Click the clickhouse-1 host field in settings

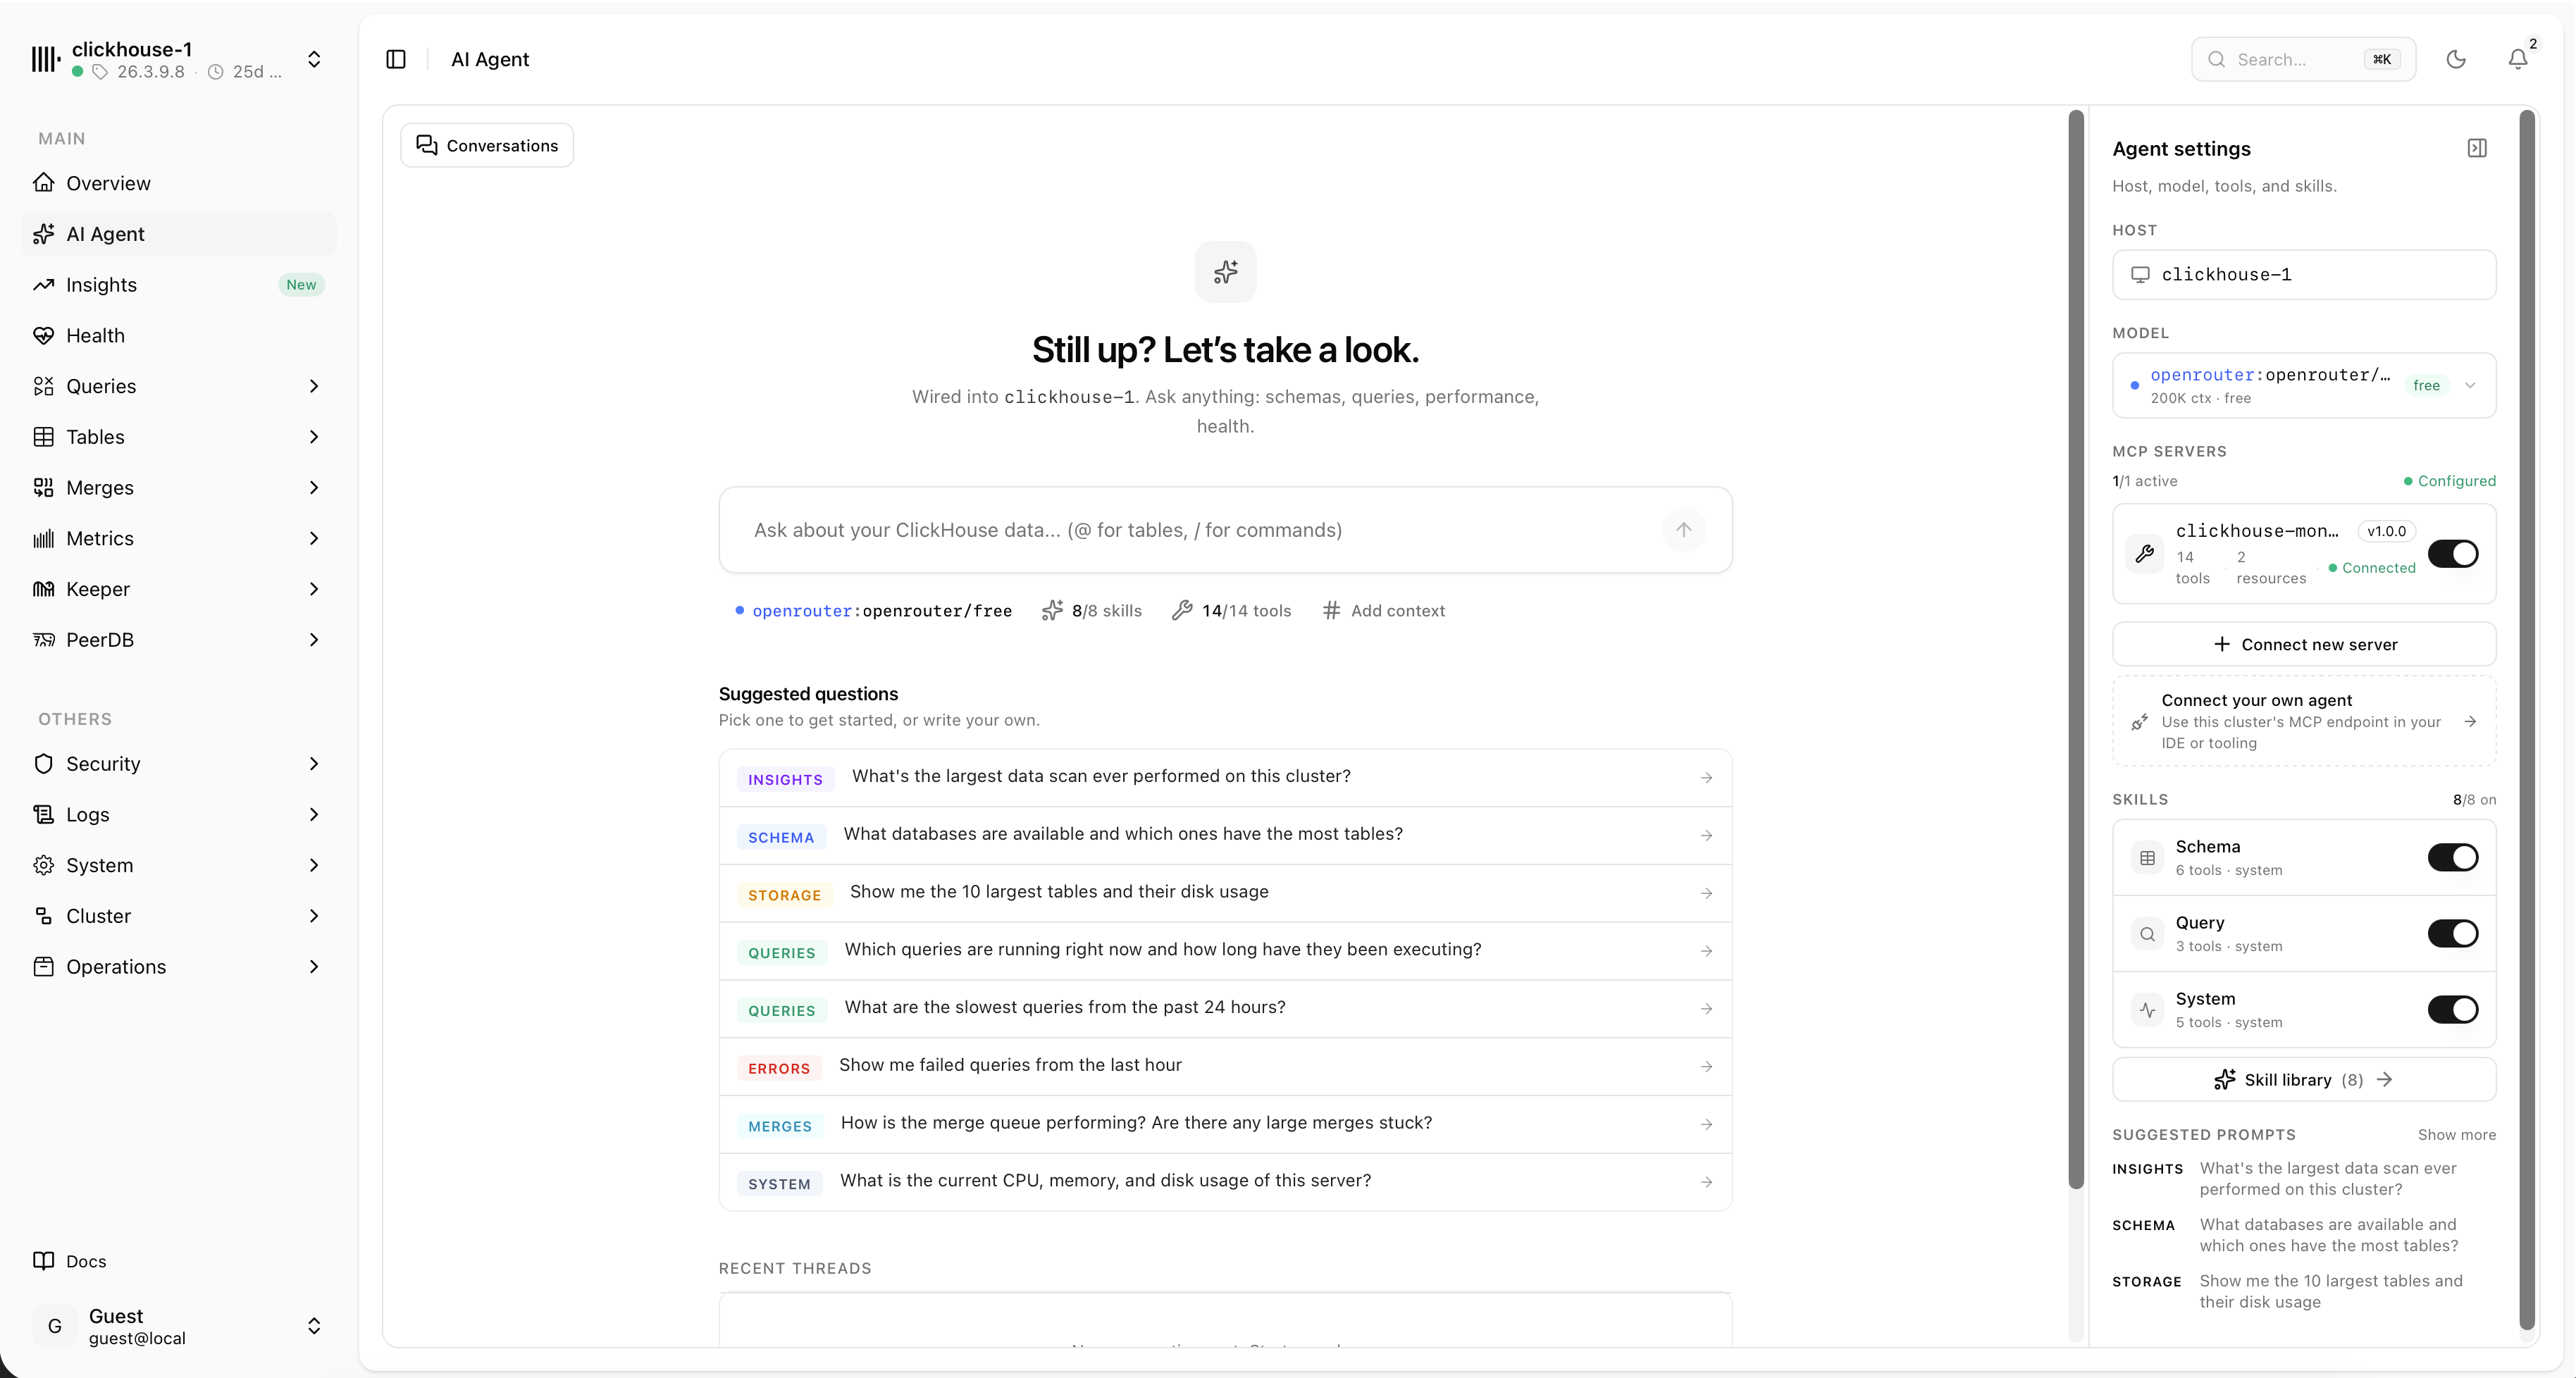pyautogui.click(x=2304, y=274)
